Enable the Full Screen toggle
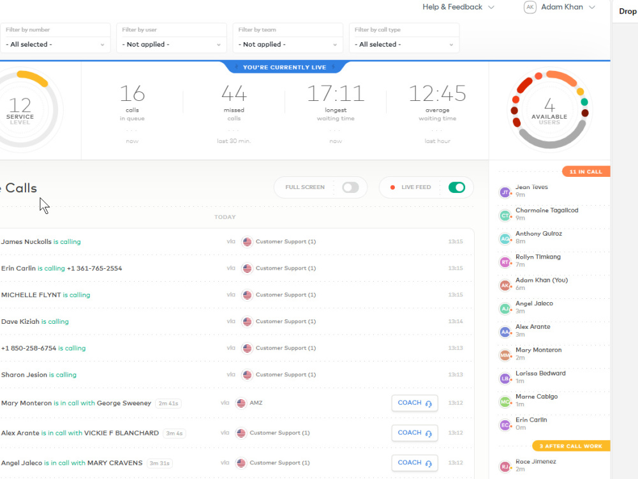Viewport: 638px width, 479px height. [350, 187]
